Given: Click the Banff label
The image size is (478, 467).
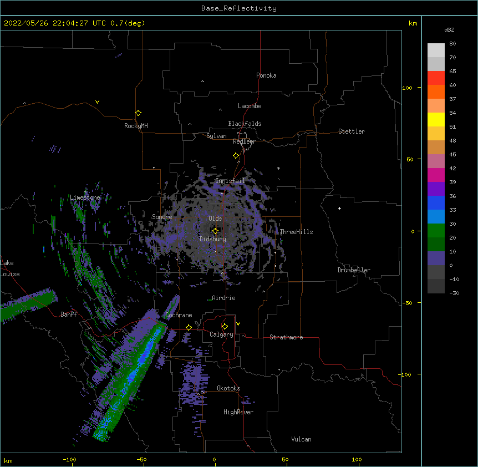Looking at the screenshot, I should click(69, 314).
